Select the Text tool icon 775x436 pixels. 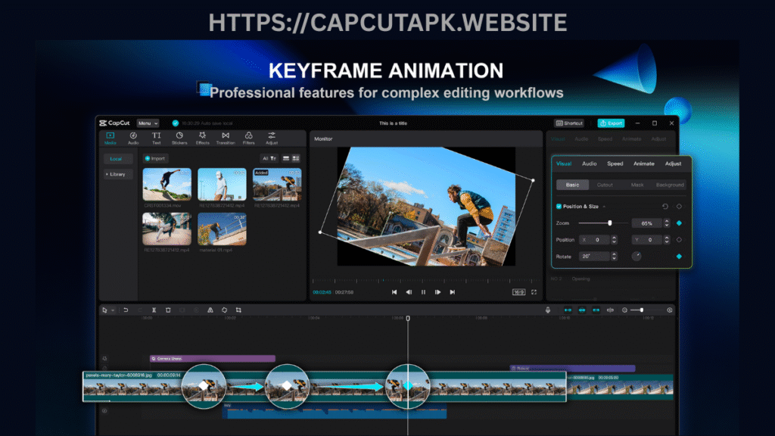click(x=156, y=138)
